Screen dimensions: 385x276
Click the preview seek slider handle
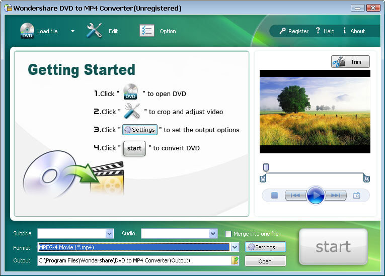tap(266, 167)
